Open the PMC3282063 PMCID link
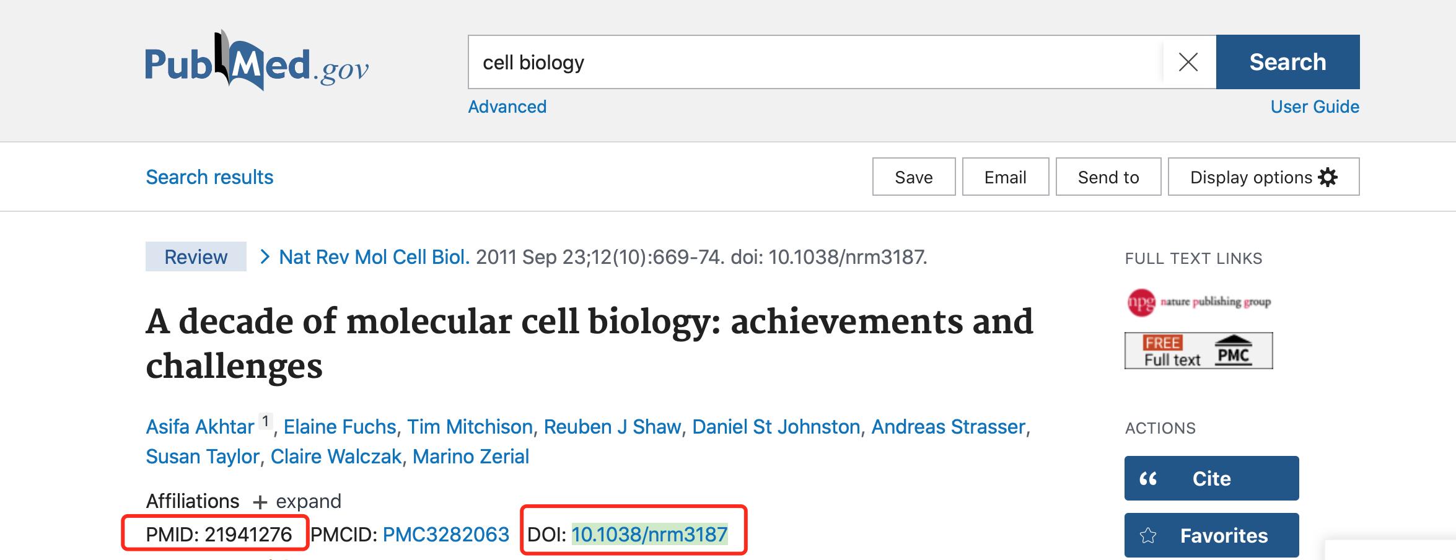This screenshot has height=560, width=1456. 446,534
